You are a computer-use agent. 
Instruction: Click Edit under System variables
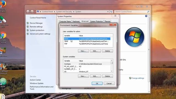pos(95,76)
